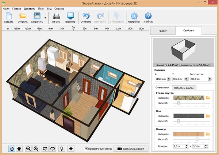Click the Печать printer icon
This screenshot has height=155, width=219.
[x=56, y=17]
